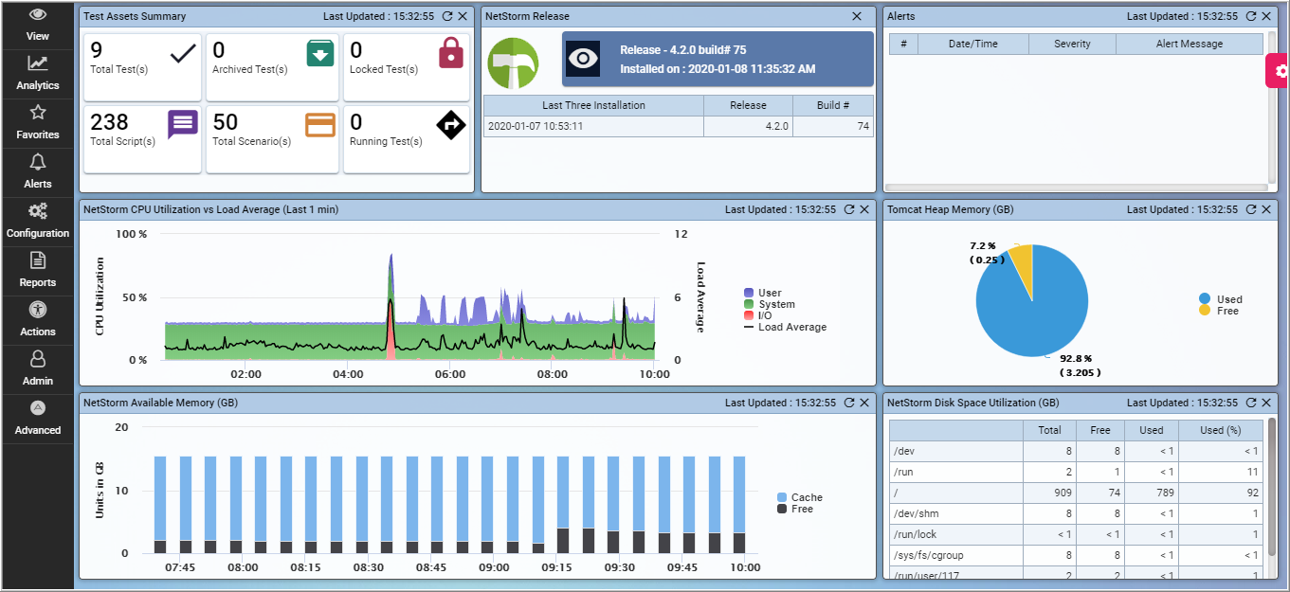Viewport: 1290px width, 592px height.
Task: Open Actions in the sidebar
Action: [x=37, y=321]
